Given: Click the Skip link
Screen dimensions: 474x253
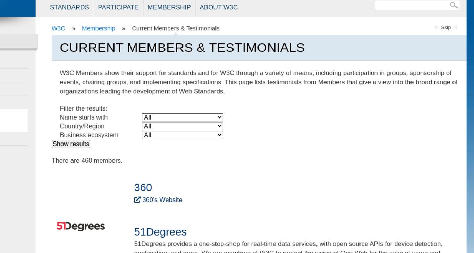Looking at the screenshot, I should [446, 27].
